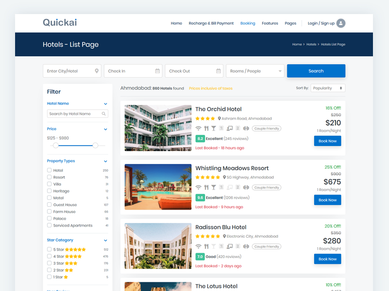This screenshot has height=291, width=389.
Task: Click the Orchid Hotel business lounge icon
Action: [230, 128]
